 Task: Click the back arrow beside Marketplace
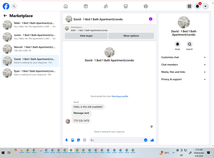pos(5,16)
